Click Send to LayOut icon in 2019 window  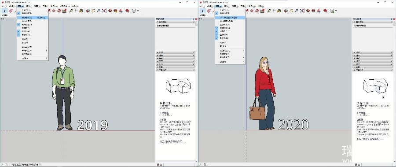tap(121, 11)
